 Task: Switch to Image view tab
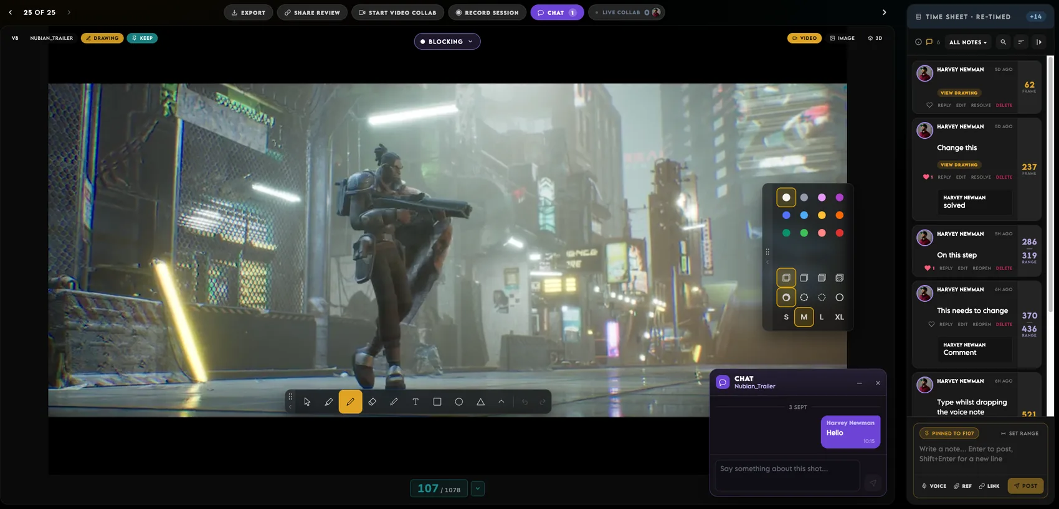click(842, 38)
